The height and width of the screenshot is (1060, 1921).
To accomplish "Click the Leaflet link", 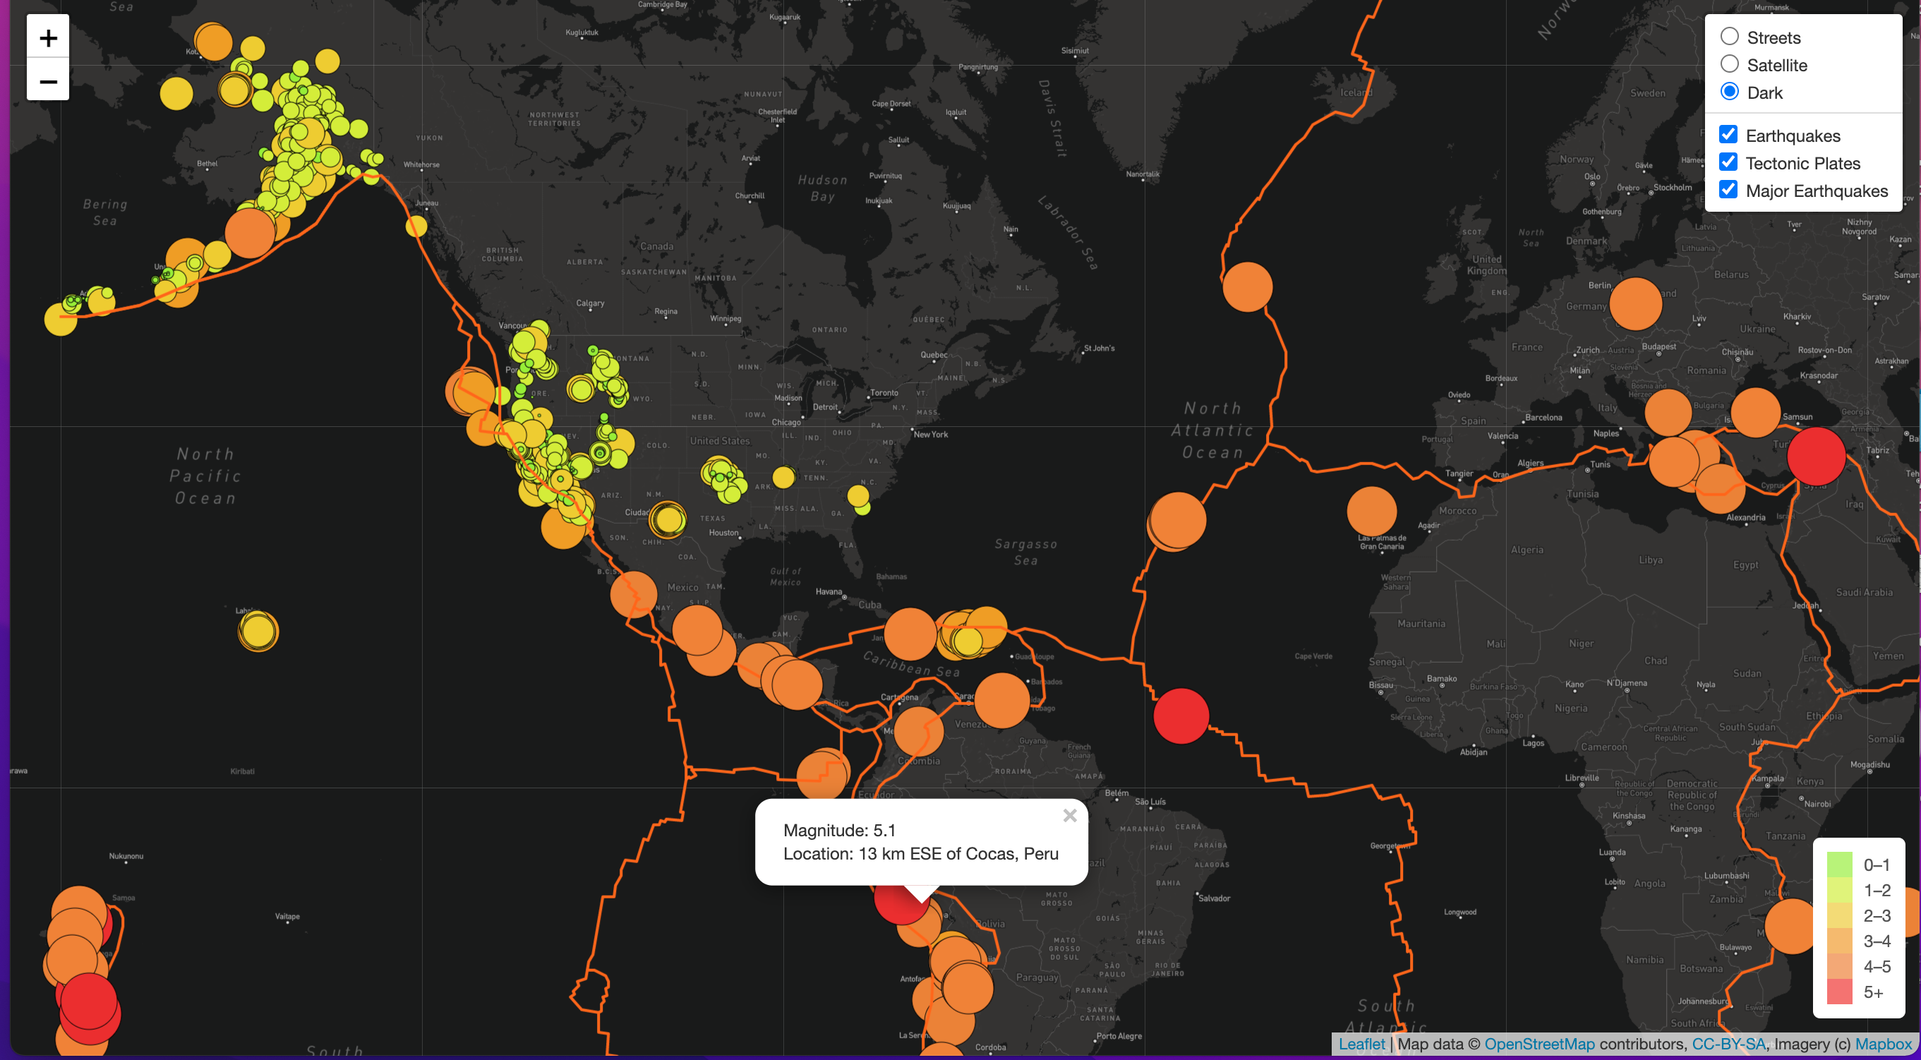I will point(1363,1044).
